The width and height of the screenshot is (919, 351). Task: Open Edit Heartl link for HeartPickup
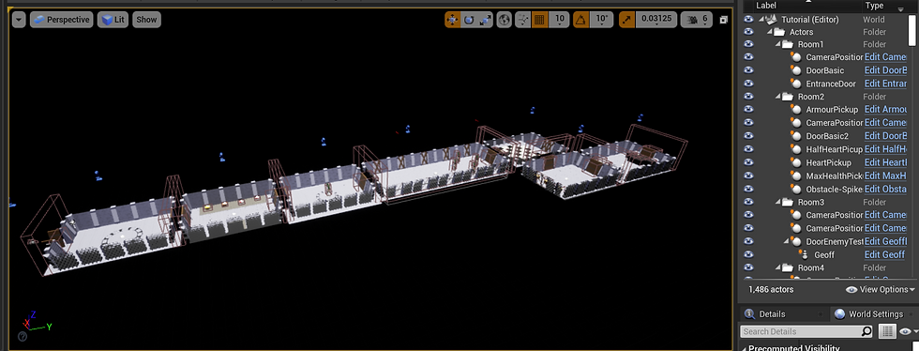(x=885, y=162)
